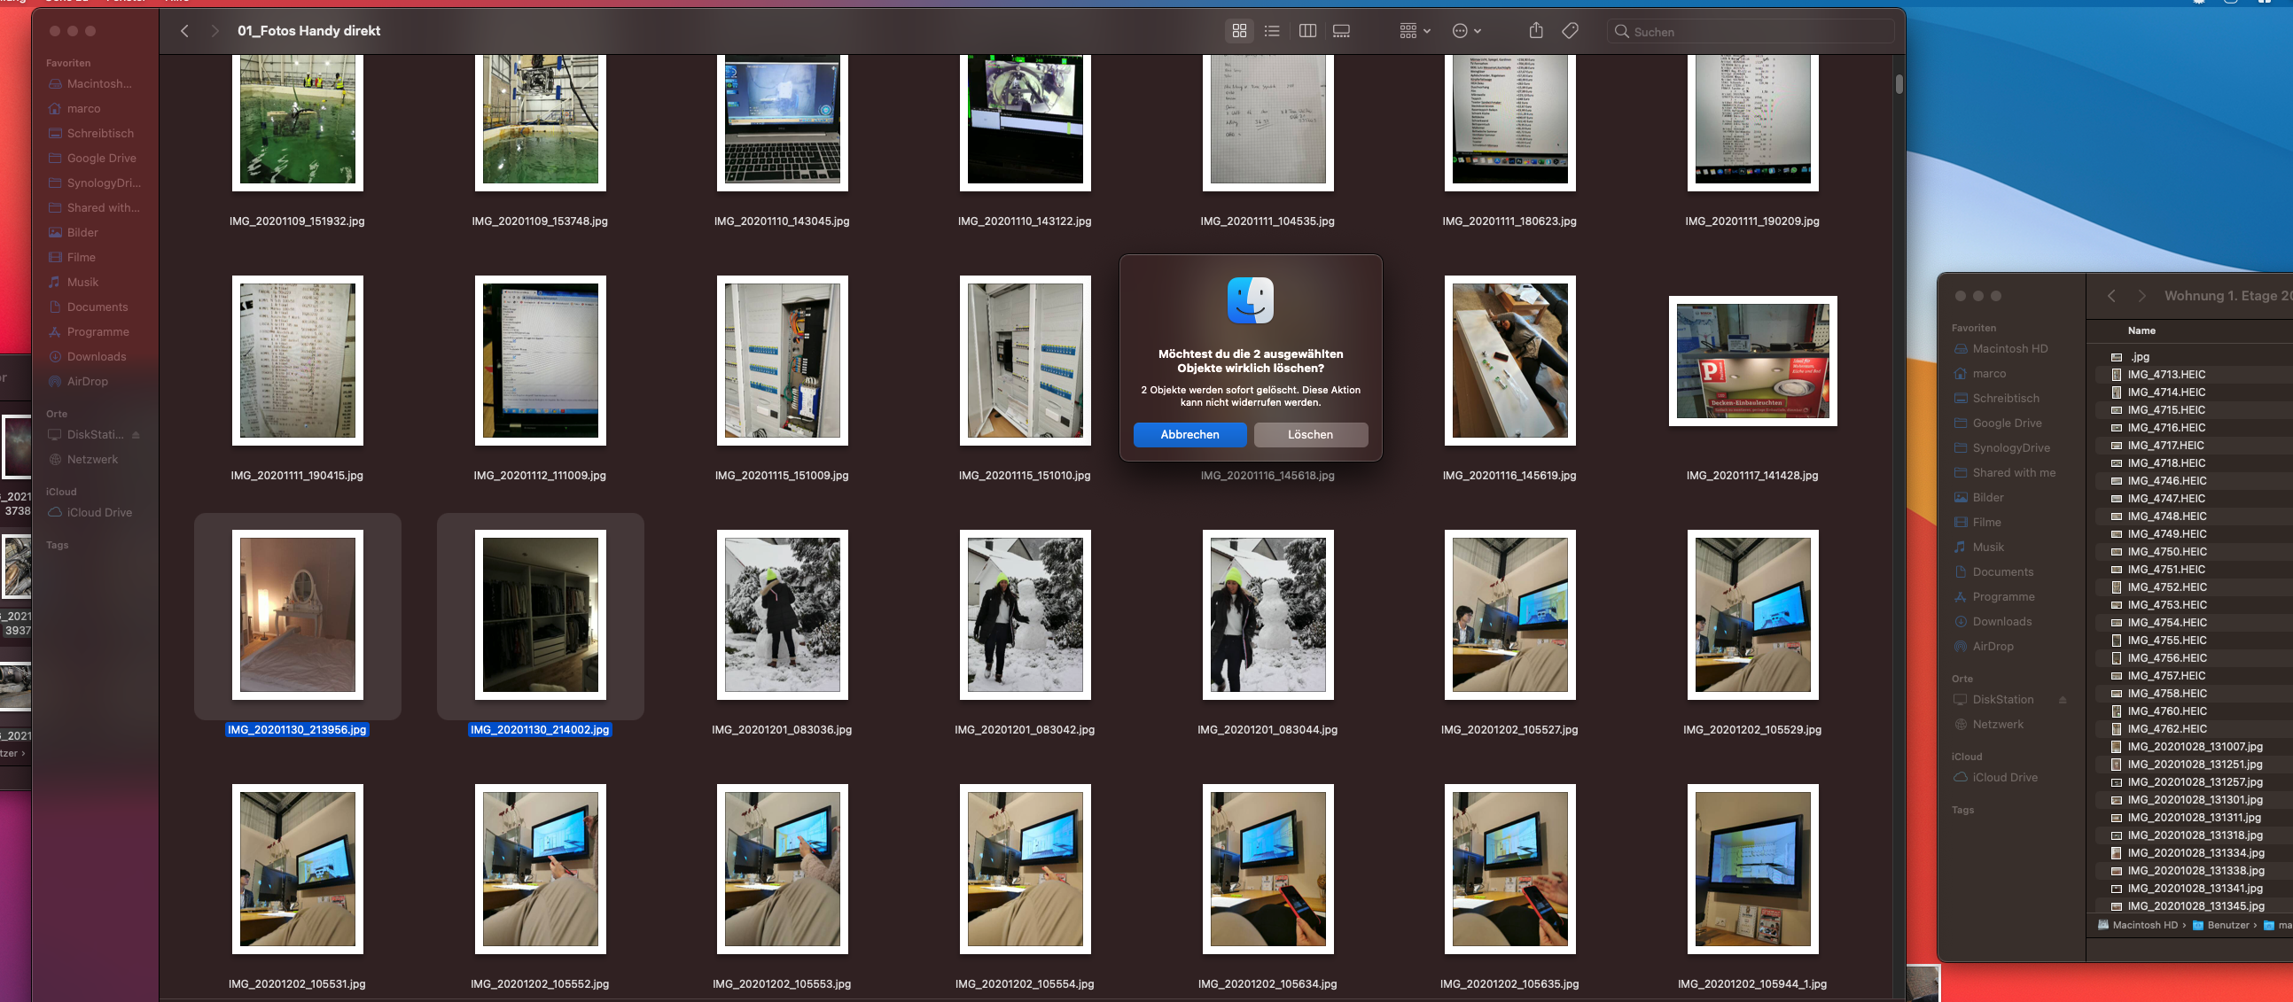2293x1002 pixels.
Task: Switch to column view in the toolbar
Action: point(1307,30)
